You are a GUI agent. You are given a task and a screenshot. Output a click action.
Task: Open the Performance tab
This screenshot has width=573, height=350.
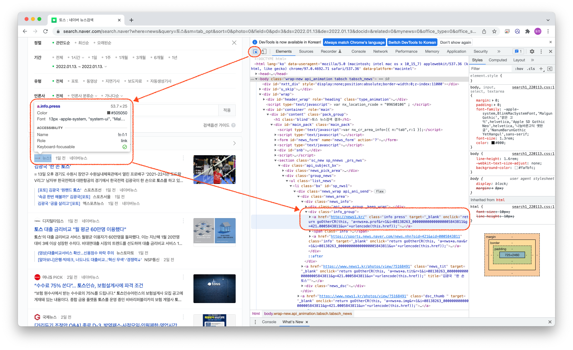tap(406, 51)
